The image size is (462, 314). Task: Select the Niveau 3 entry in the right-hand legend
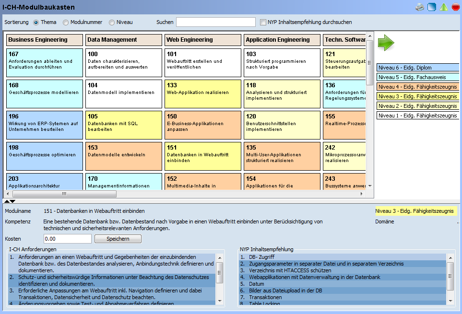pyautogui.click(x=418, y=96)
